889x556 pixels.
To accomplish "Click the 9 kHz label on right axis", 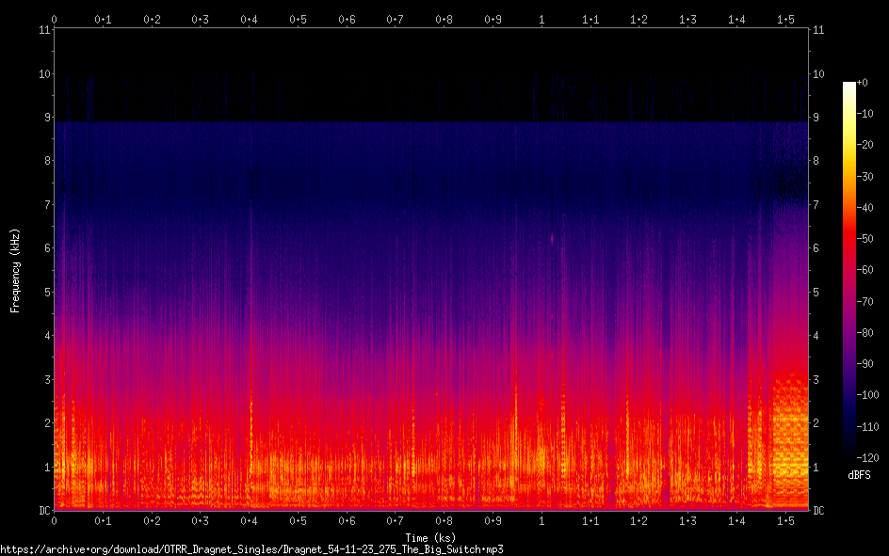I will pyautogui.click(x=816, y=118).
